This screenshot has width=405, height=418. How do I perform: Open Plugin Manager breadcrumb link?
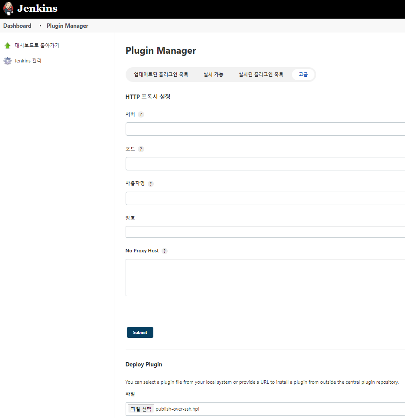68,26
